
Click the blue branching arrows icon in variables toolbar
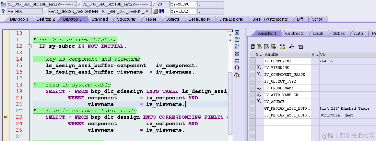291,47
